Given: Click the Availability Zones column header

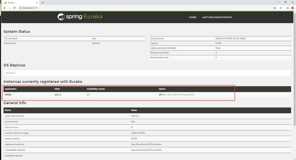Looking at the screenshot, I should pyautogui.click(x=96, y=89).
